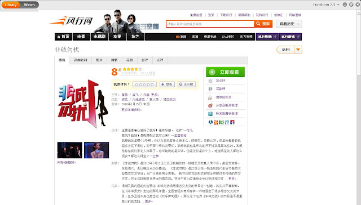
Task: Select the 详细资料 details tab
Action: tap(81, 60)
